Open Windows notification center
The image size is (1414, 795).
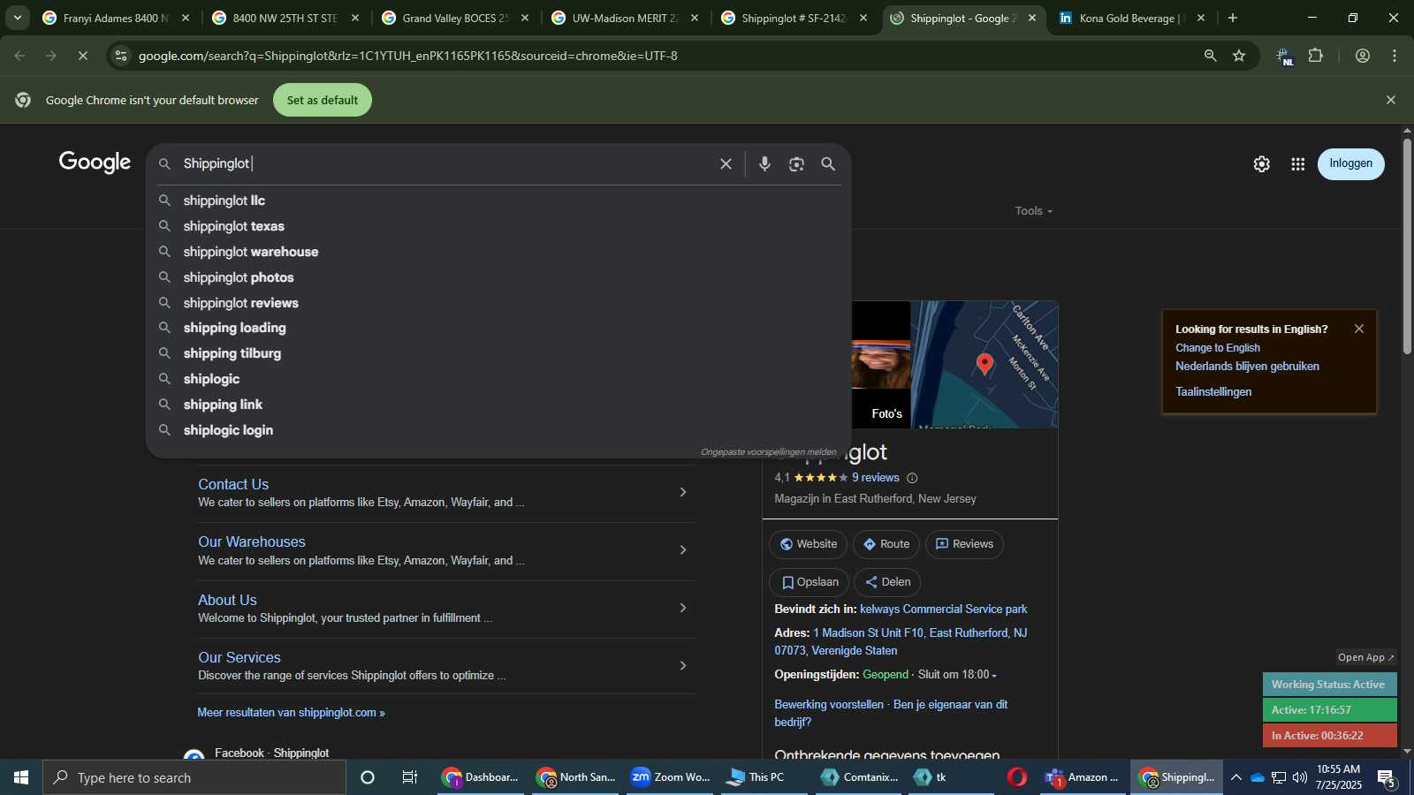tap(1387, 778)
